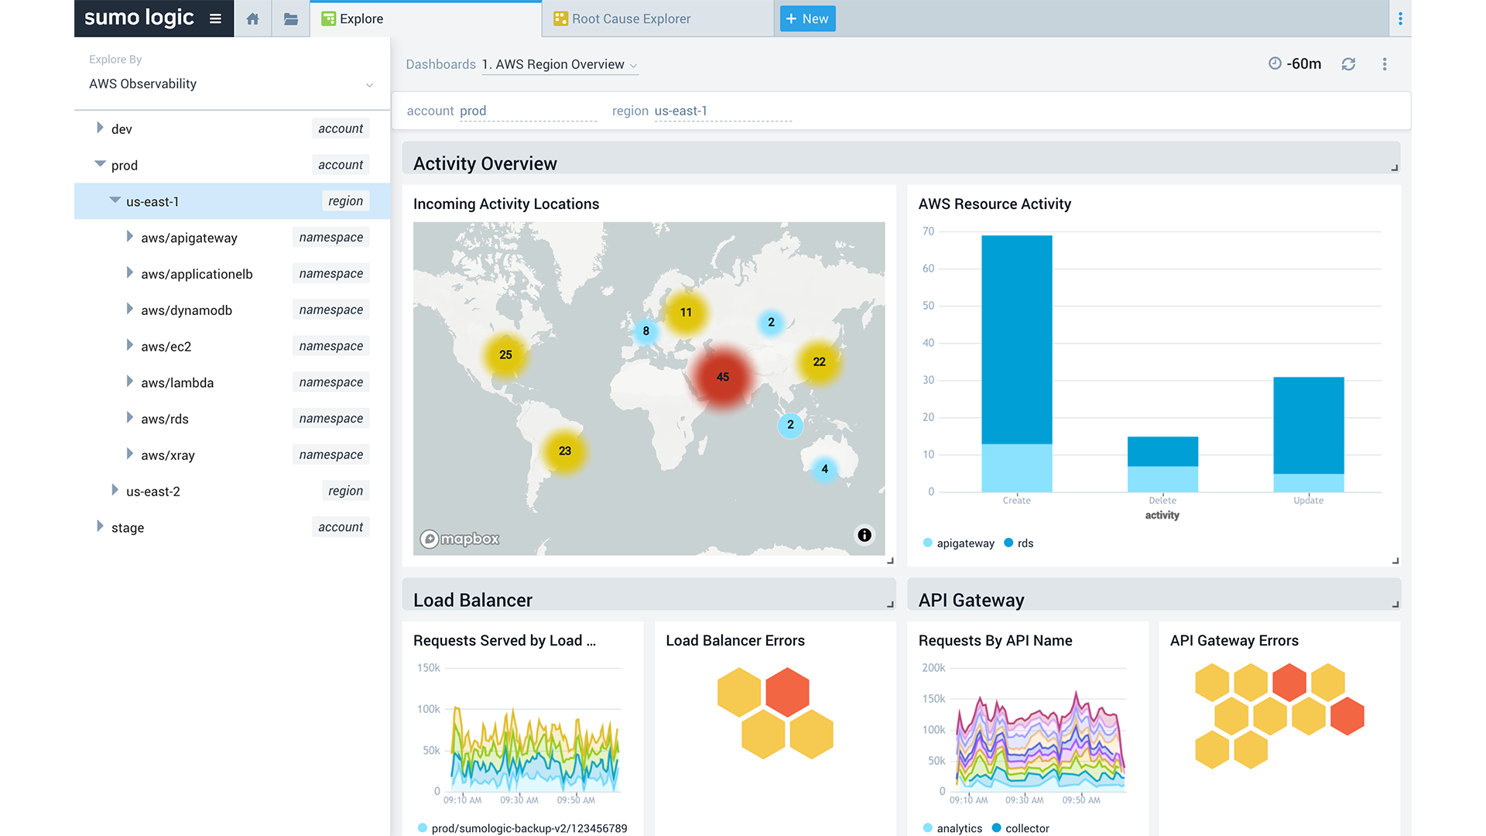
Task: Click the New button
Action: [807, 18]
